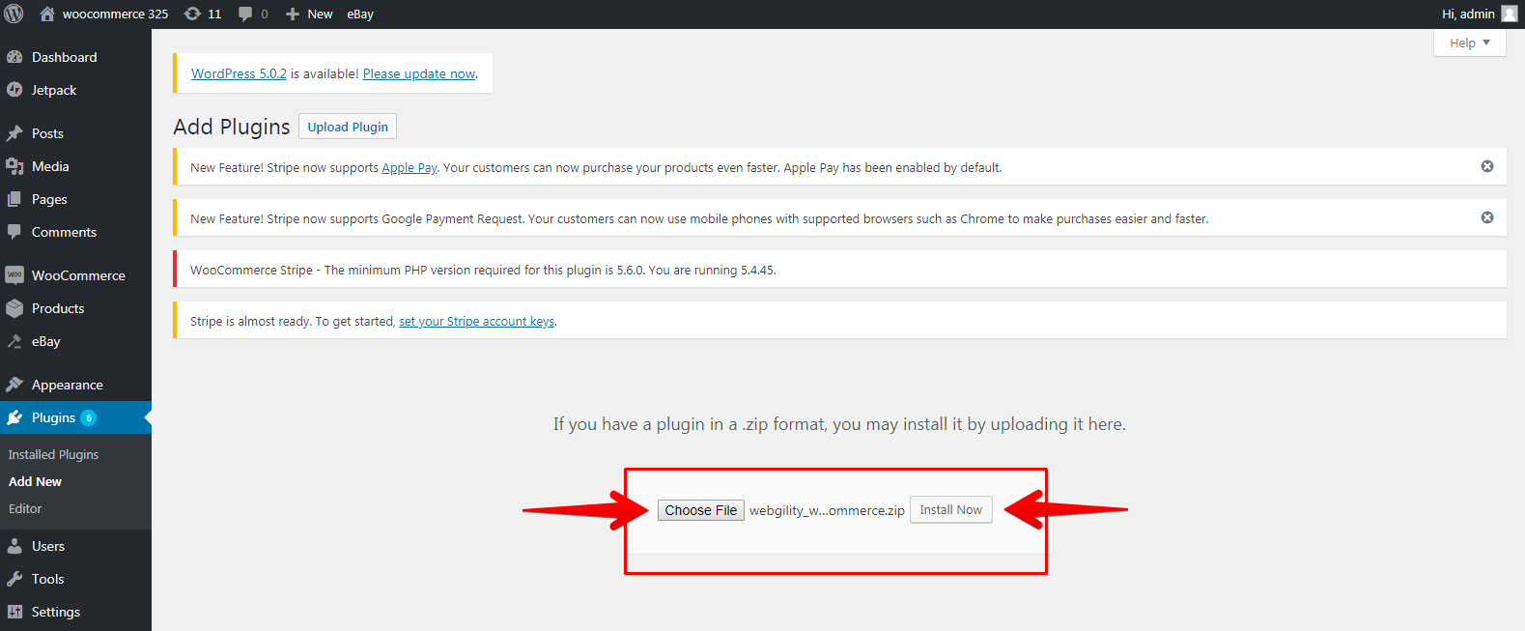Click the WooCommerce sidebar icon
Image resolution: width=1525 pixels, height=631 pixels.
click(14, 275)
